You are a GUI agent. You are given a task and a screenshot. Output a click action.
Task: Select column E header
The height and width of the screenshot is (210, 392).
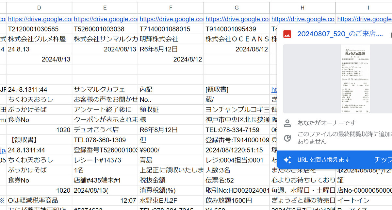(x=105, y=8)
